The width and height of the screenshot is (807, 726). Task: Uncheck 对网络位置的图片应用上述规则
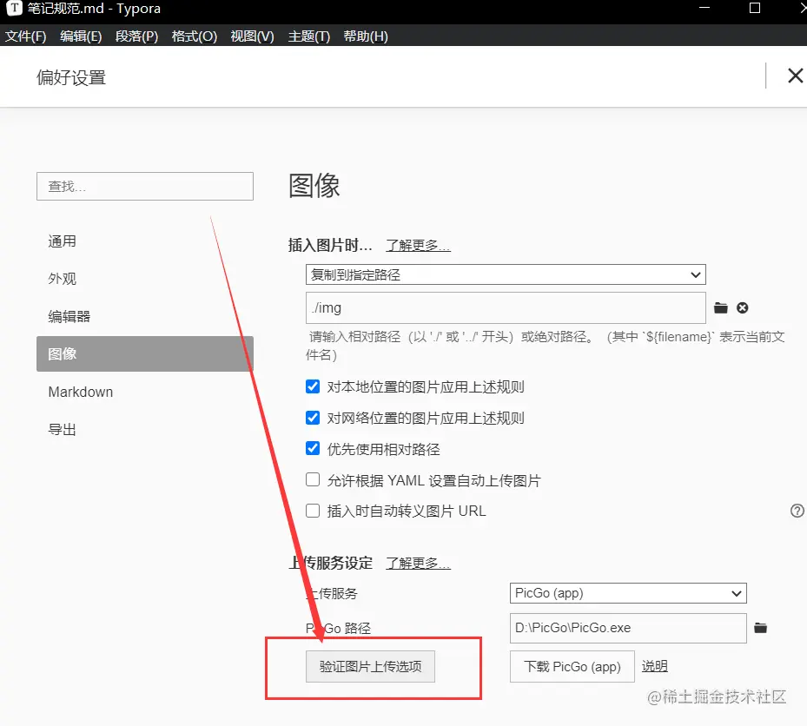(x=313, y=418)
